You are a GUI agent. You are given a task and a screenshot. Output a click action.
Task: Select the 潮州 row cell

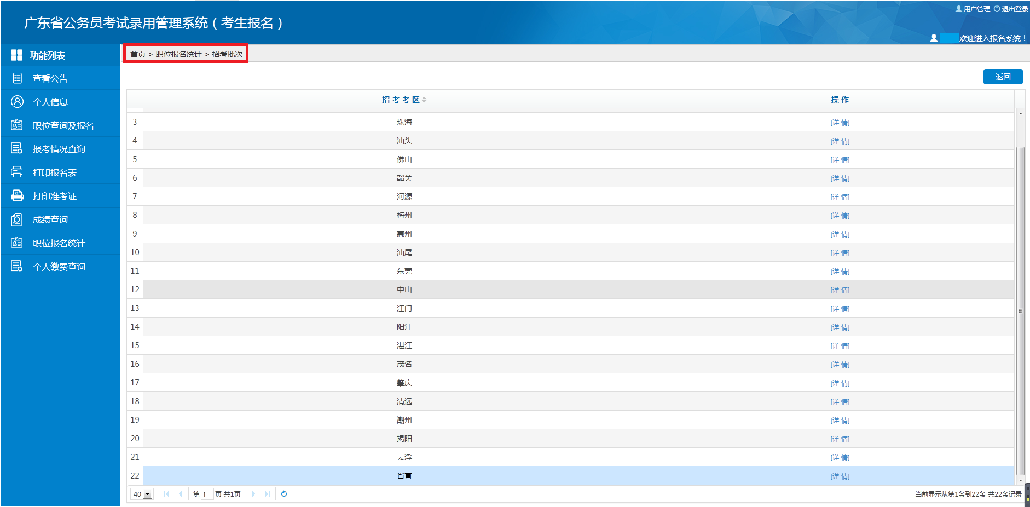404,420
